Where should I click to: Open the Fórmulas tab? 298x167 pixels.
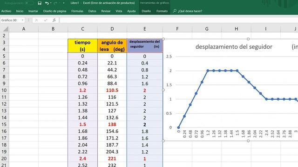point(77,11)
